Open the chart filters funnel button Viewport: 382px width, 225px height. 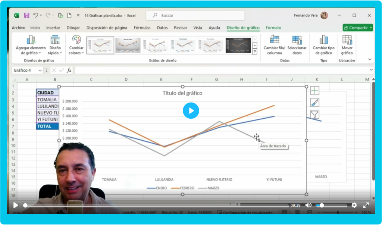315,115
